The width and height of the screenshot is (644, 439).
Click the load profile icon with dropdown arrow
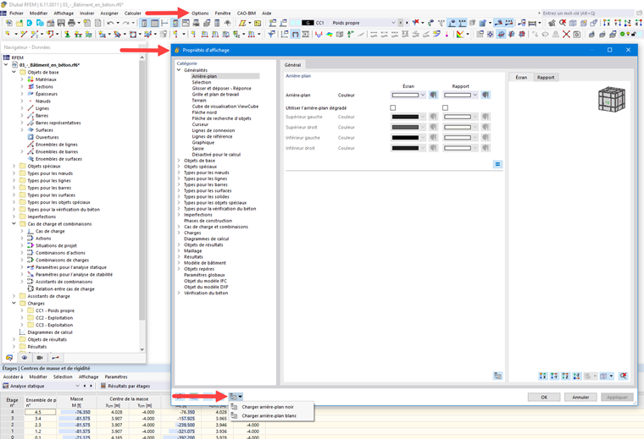click(x=236, y=397)
